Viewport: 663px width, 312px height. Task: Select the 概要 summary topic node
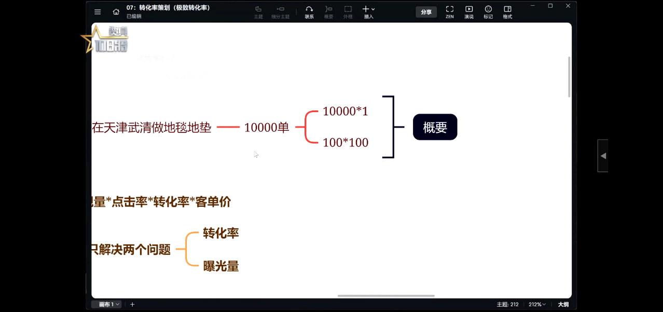click(x=435, y=127)
